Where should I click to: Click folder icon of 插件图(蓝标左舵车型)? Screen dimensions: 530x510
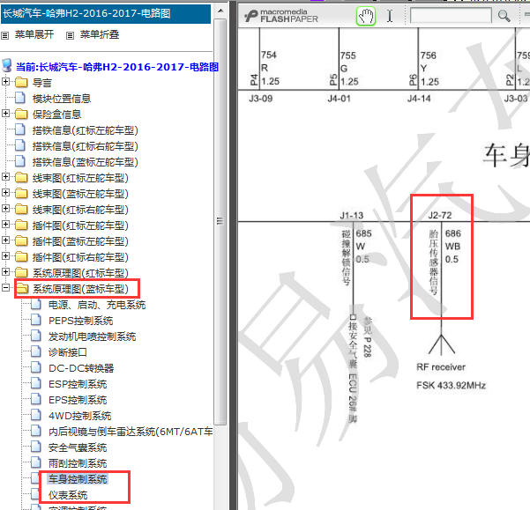(x=21, y=240)
